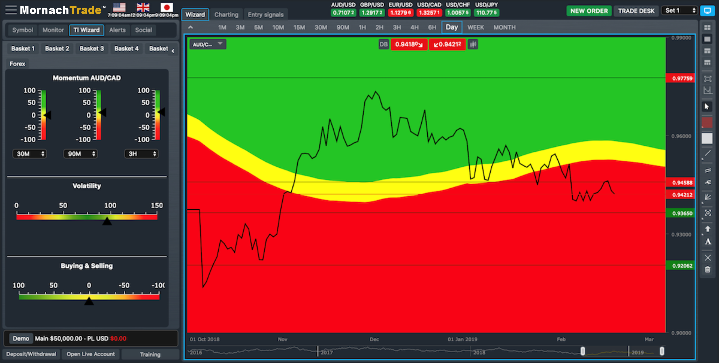This screenshot has height=363, width=719.
Task: Select the four-chart grid layout icon
Action: coord(707,28)
